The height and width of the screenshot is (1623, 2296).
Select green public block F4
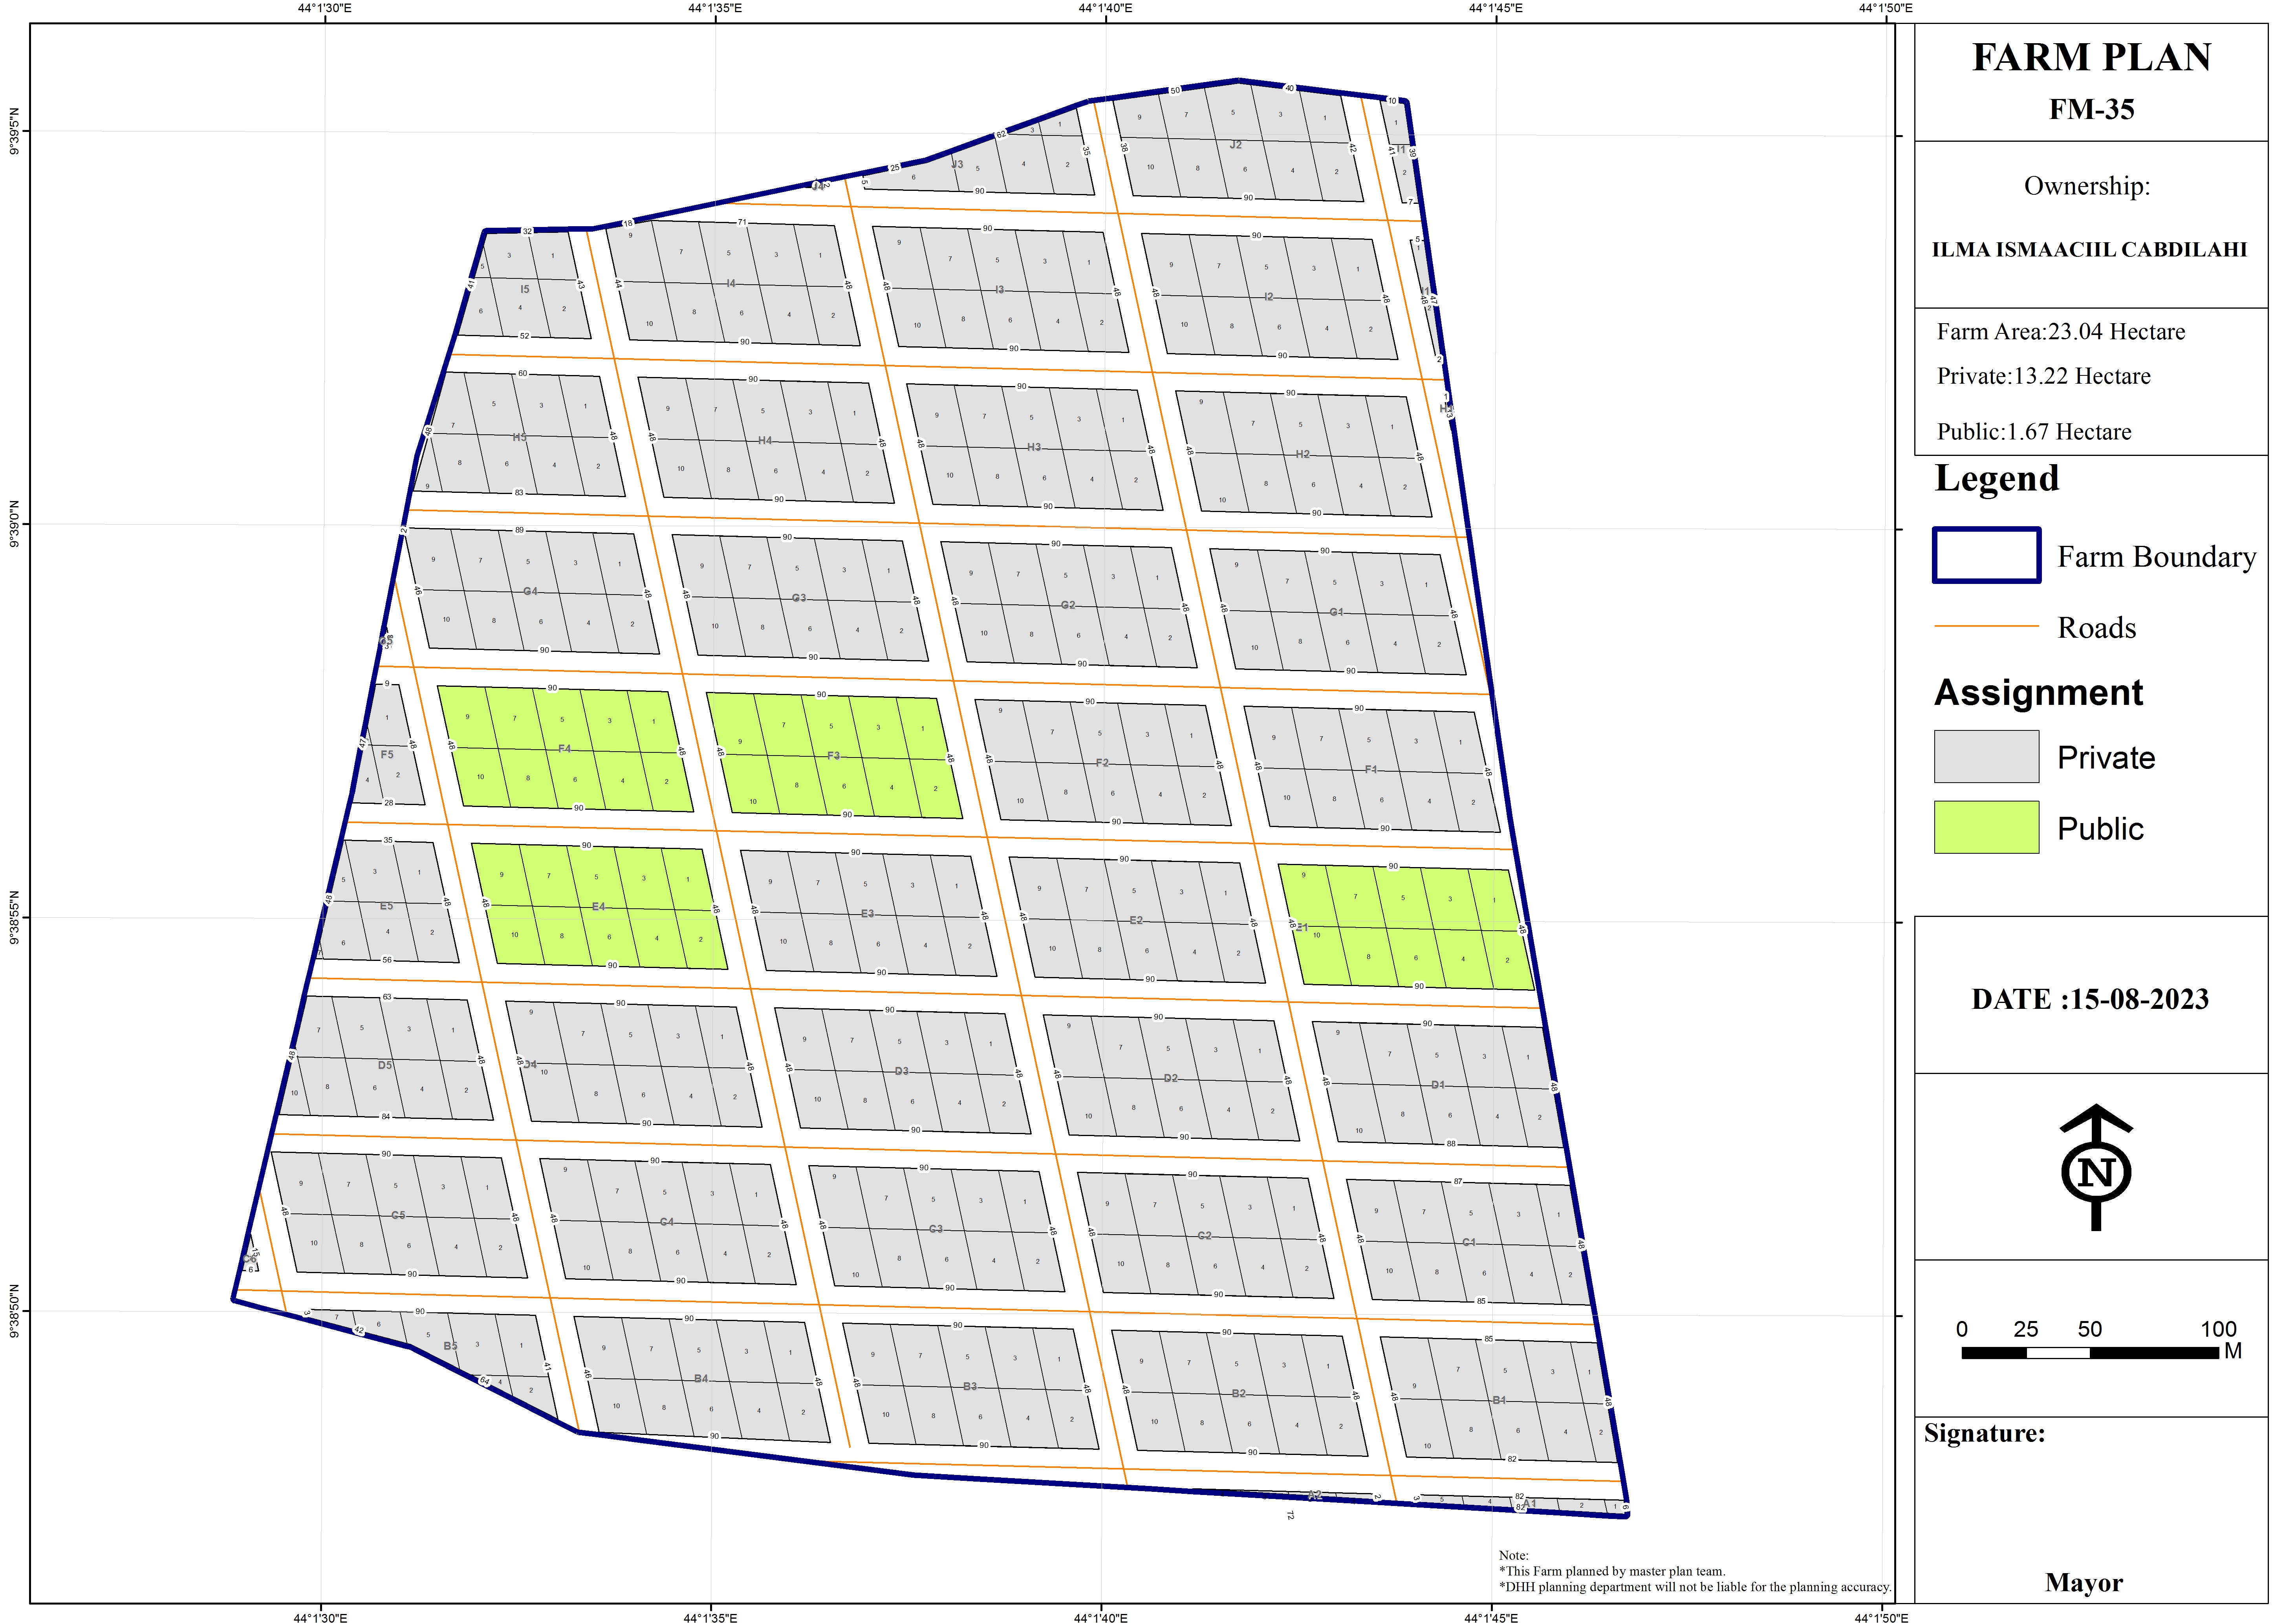pos(565,748)
